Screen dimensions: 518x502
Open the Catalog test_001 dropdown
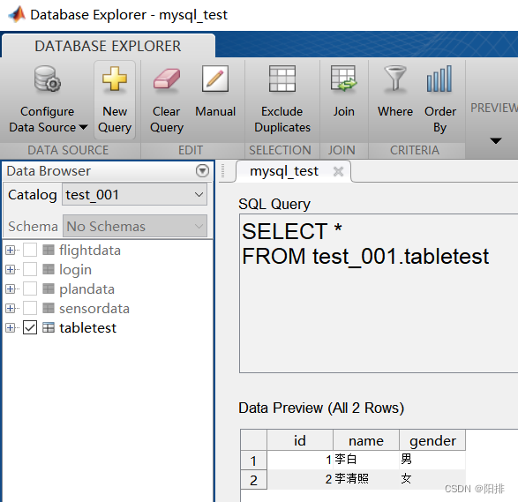click(x=134, y=194)
